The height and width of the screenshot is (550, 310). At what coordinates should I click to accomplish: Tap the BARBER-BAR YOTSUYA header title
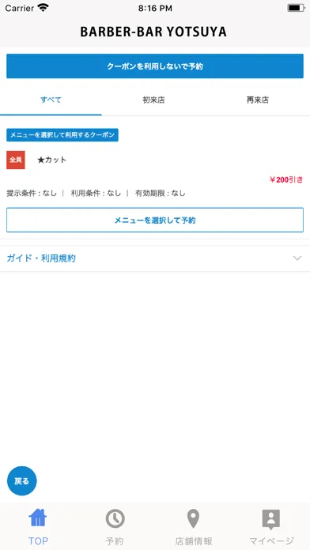[153, 32]
